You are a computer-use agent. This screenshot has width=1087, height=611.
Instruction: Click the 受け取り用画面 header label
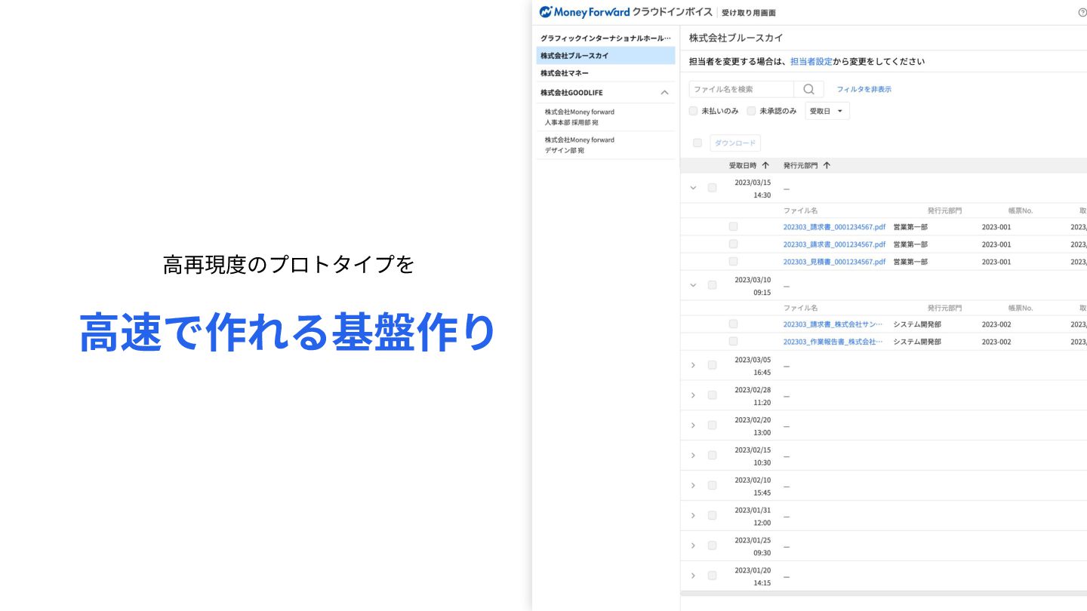(748, 13)
